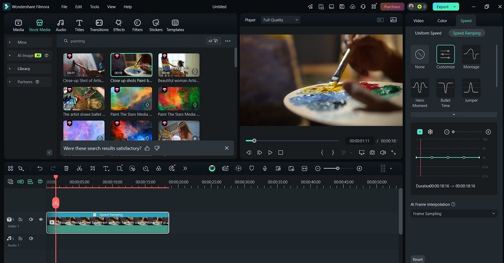Mute the Video 1 track

31,219
